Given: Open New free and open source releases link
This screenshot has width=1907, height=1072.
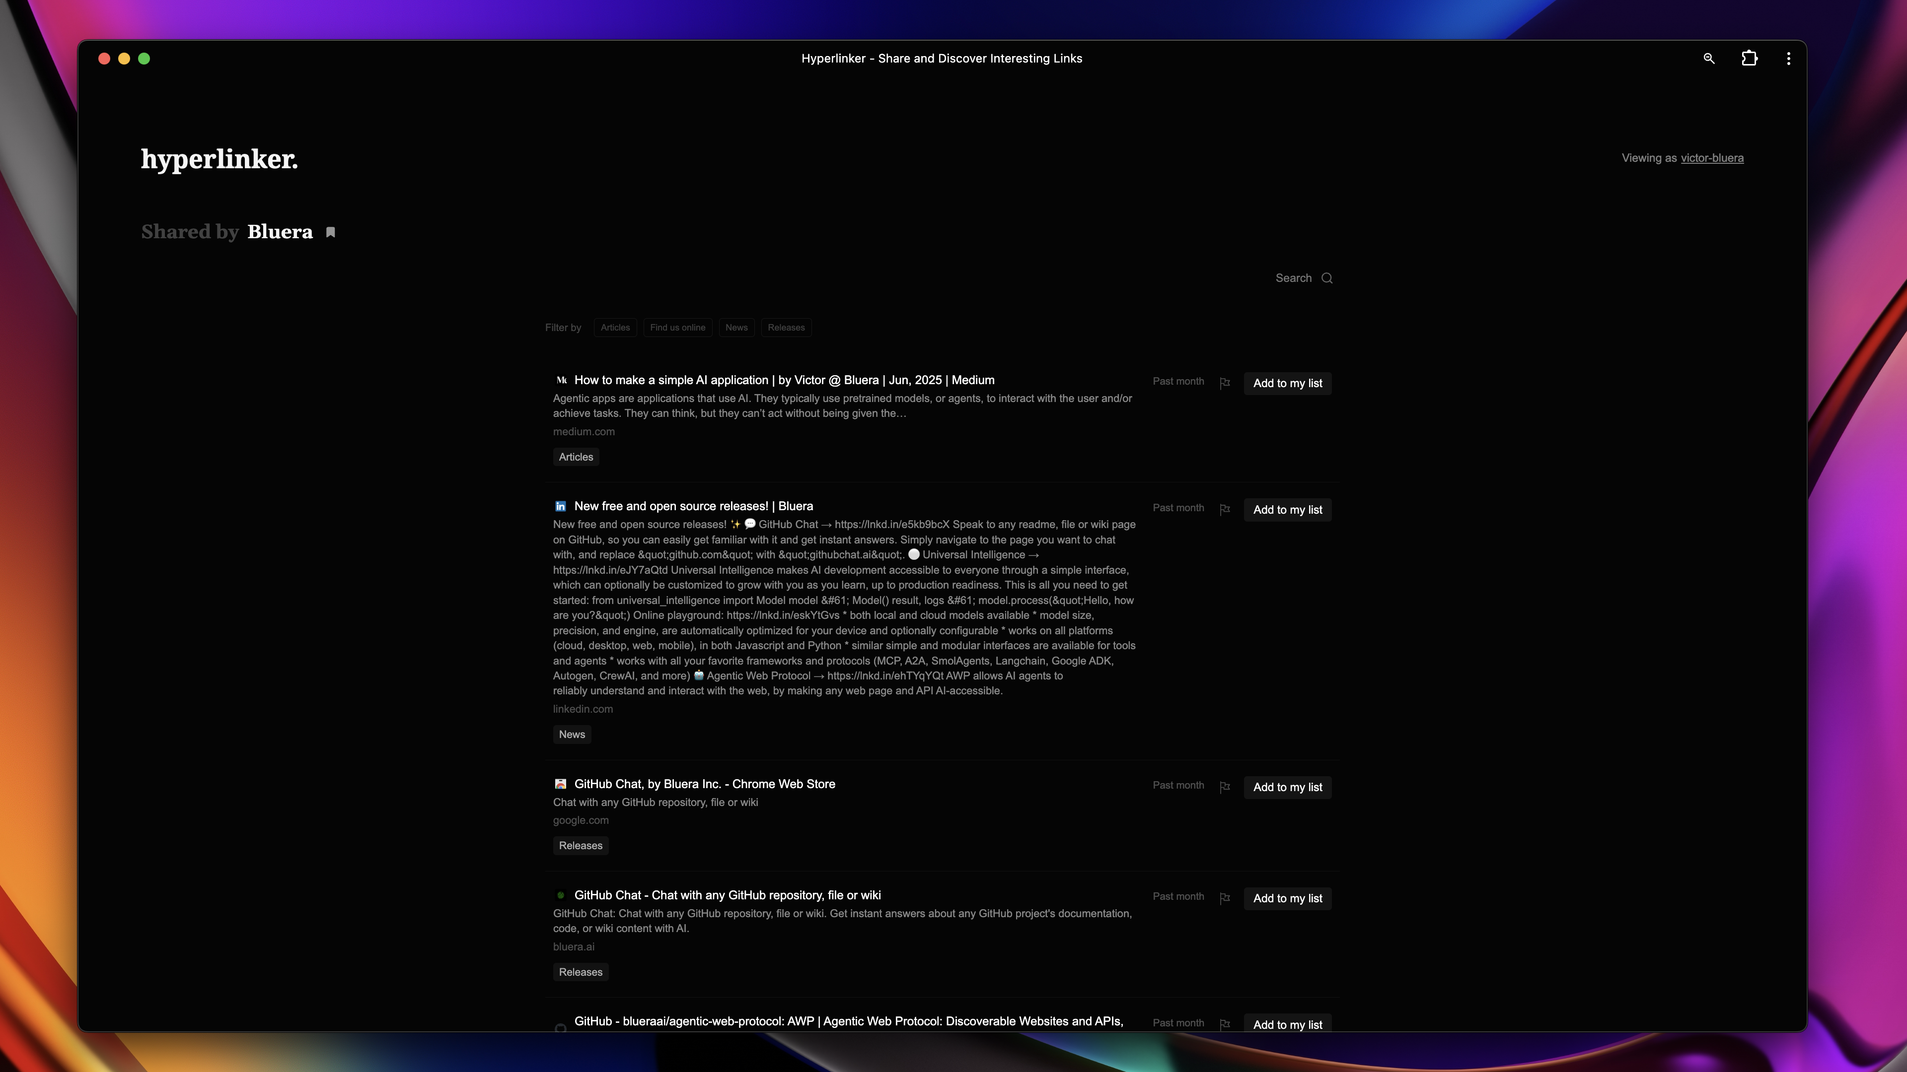Looking at the screenshot, I should point(694,506).
